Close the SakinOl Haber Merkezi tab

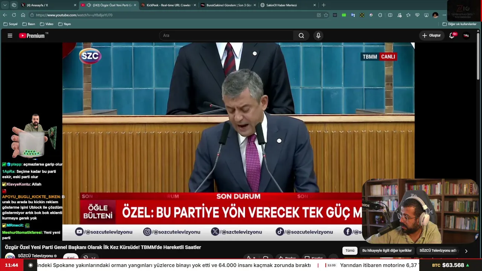314,5
